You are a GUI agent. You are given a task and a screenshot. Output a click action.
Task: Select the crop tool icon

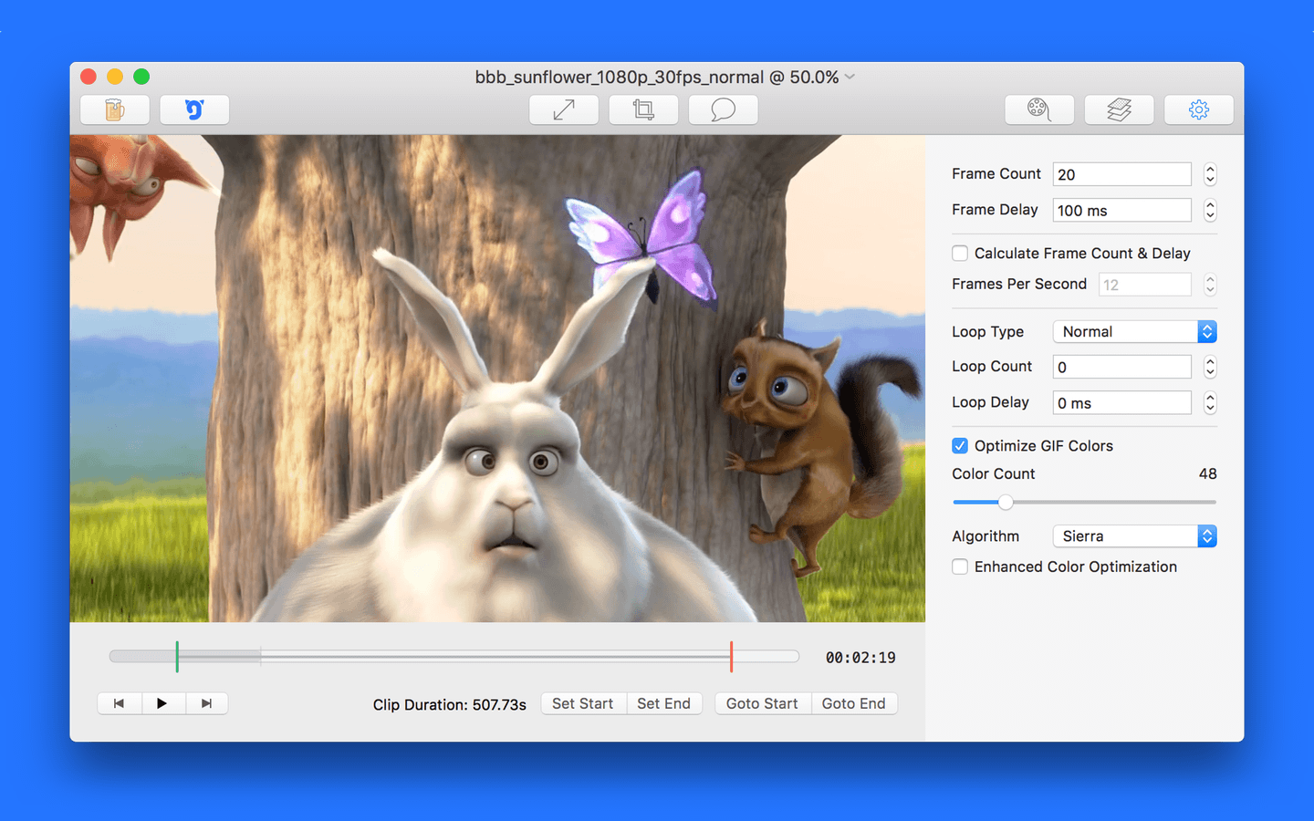[x=643, y=110]
